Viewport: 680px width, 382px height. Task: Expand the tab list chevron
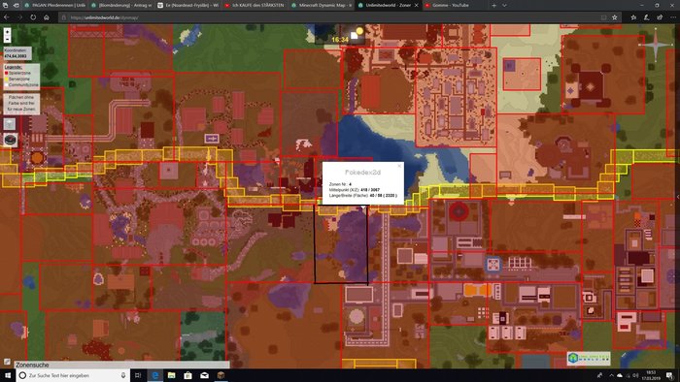click(504, 5)
